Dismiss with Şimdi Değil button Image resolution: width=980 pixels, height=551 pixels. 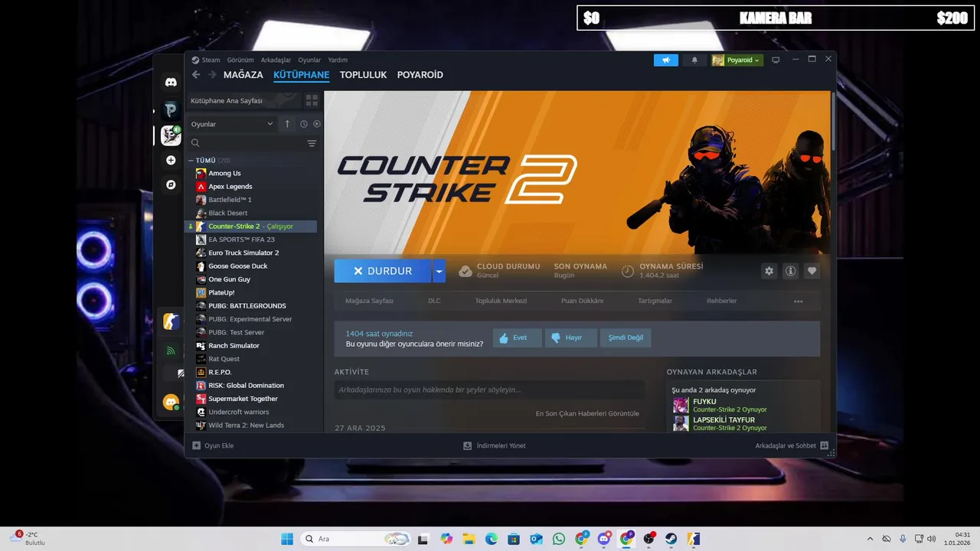(x=626, y=337)
